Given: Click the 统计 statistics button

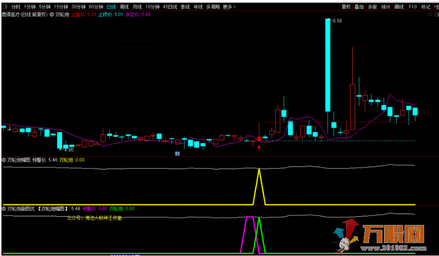Looking at the screenshot, I should tap(386, 7).
